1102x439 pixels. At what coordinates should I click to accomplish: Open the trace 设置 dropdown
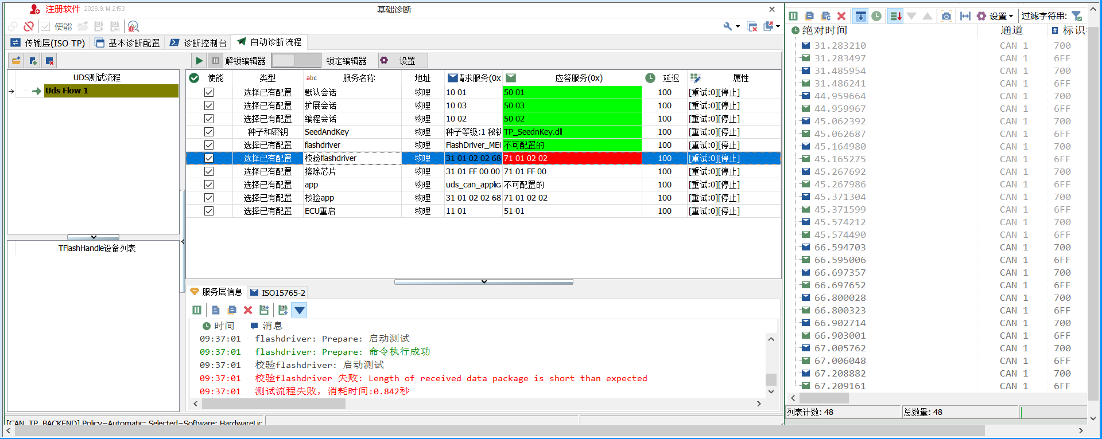pos(995,16)
